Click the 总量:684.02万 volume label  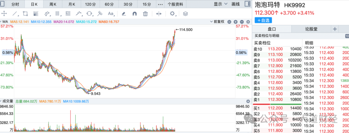(x=26, y=101)
